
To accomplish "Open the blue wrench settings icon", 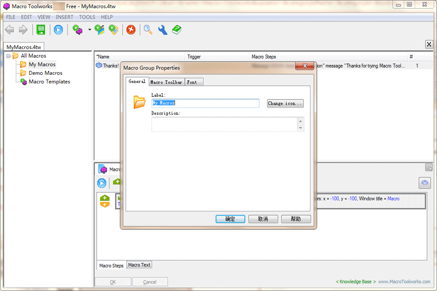I will point(163,29).
